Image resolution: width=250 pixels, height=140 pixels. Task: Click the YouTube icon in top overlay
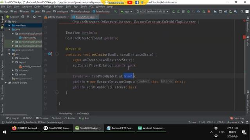130,2
